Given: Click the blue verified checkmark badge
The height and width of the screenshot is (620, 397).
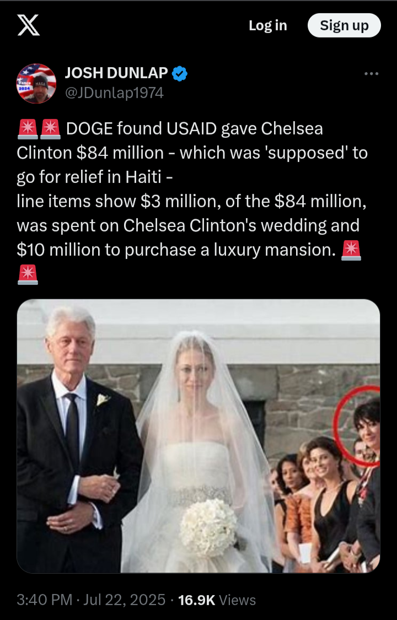Looking at the screenshot, I should (180, 73).
